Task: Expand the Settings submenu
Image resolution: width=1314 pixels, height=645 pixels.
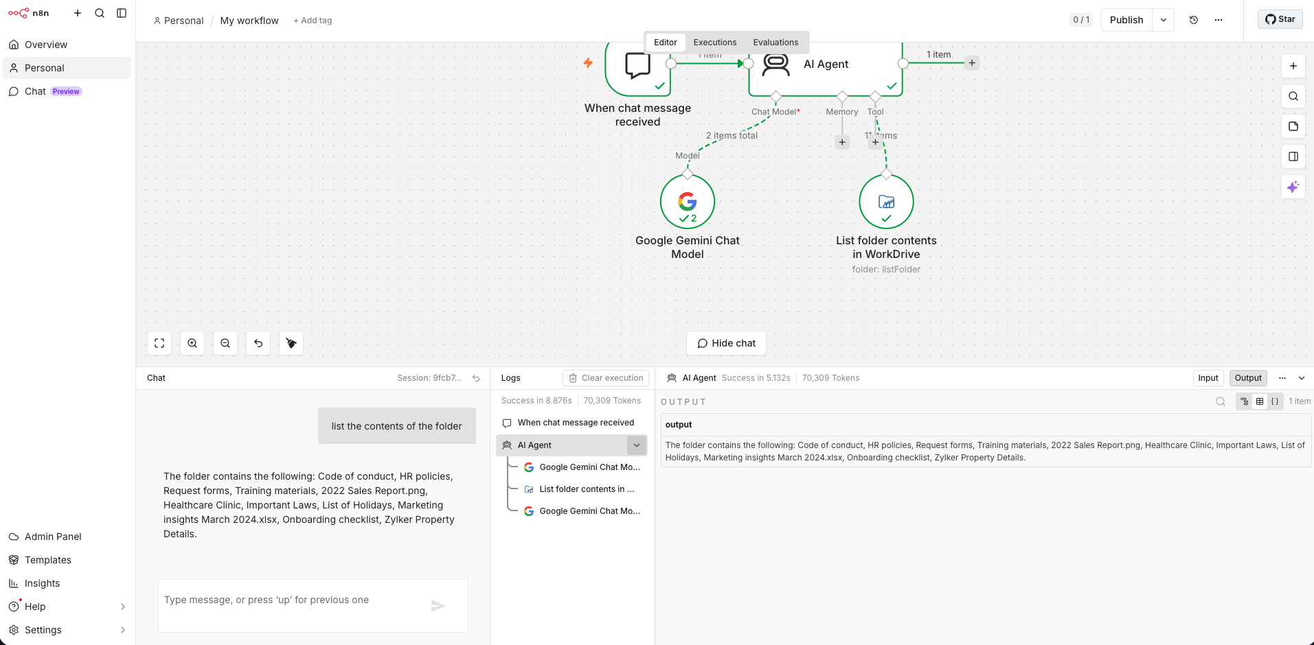Action: 123,630
